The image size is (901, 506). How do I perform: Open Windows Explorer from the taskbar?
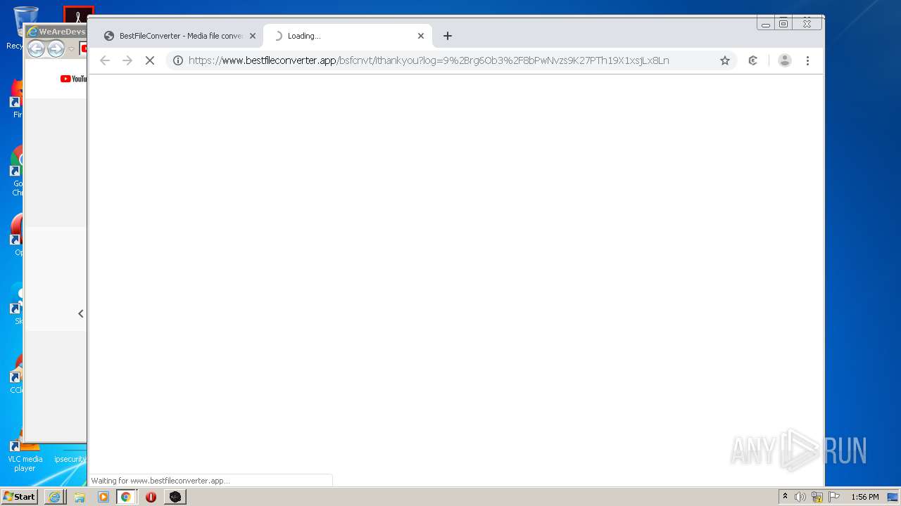point(80,497)
